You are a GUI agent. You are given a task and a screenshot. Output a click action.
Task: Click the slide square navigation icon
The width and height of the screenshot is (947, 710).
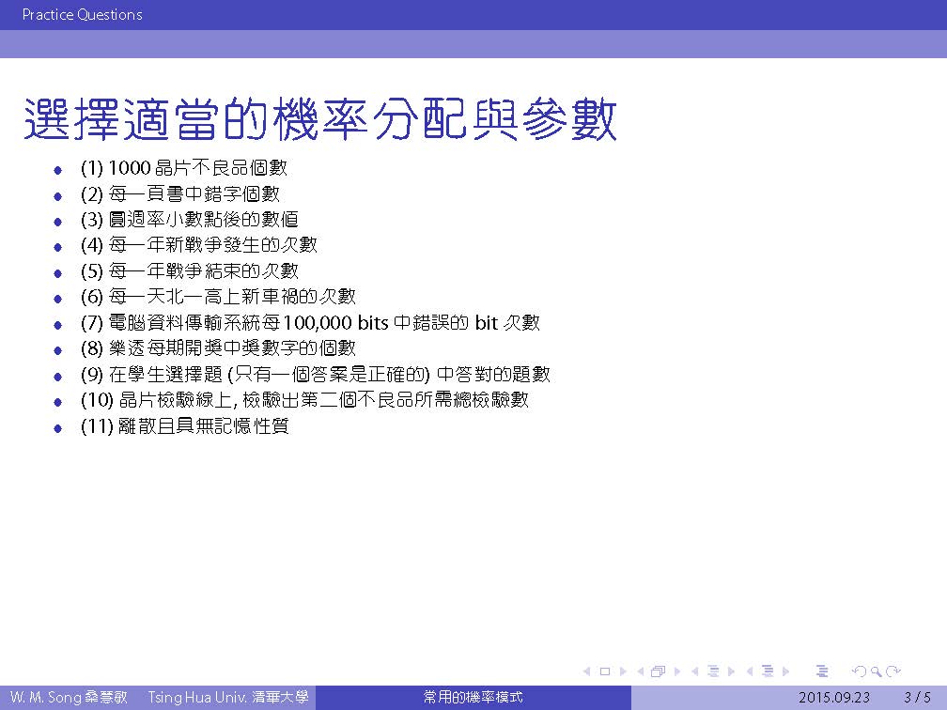(x=604, y=671)
